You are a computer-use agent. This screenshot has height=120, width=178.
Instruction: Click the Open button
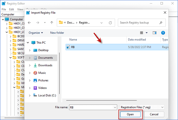point(130,114)
